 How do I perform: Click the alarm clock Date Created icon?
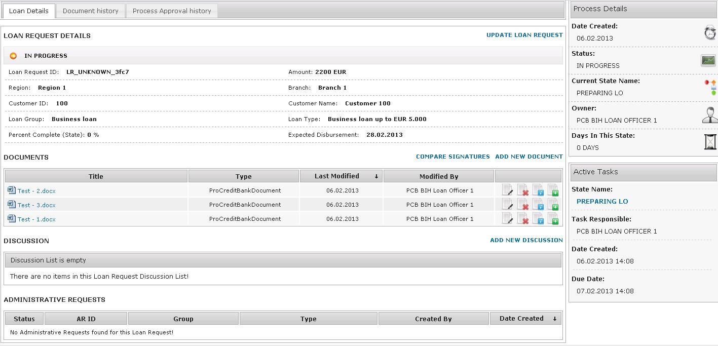(x=710, y=33)
